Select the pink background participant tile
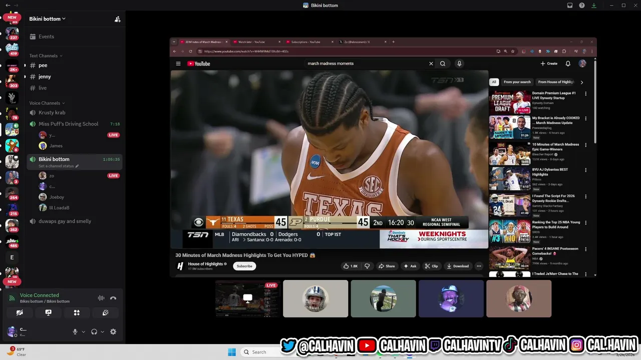This screenshot has height=360, width=641. click(x=519, y=298)
